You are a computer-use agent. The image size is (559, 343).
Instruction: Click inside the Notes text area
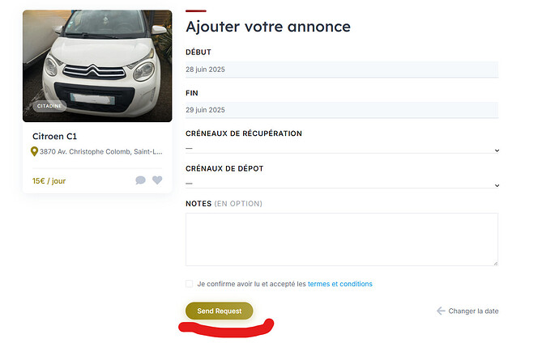(x=342, y=239)
